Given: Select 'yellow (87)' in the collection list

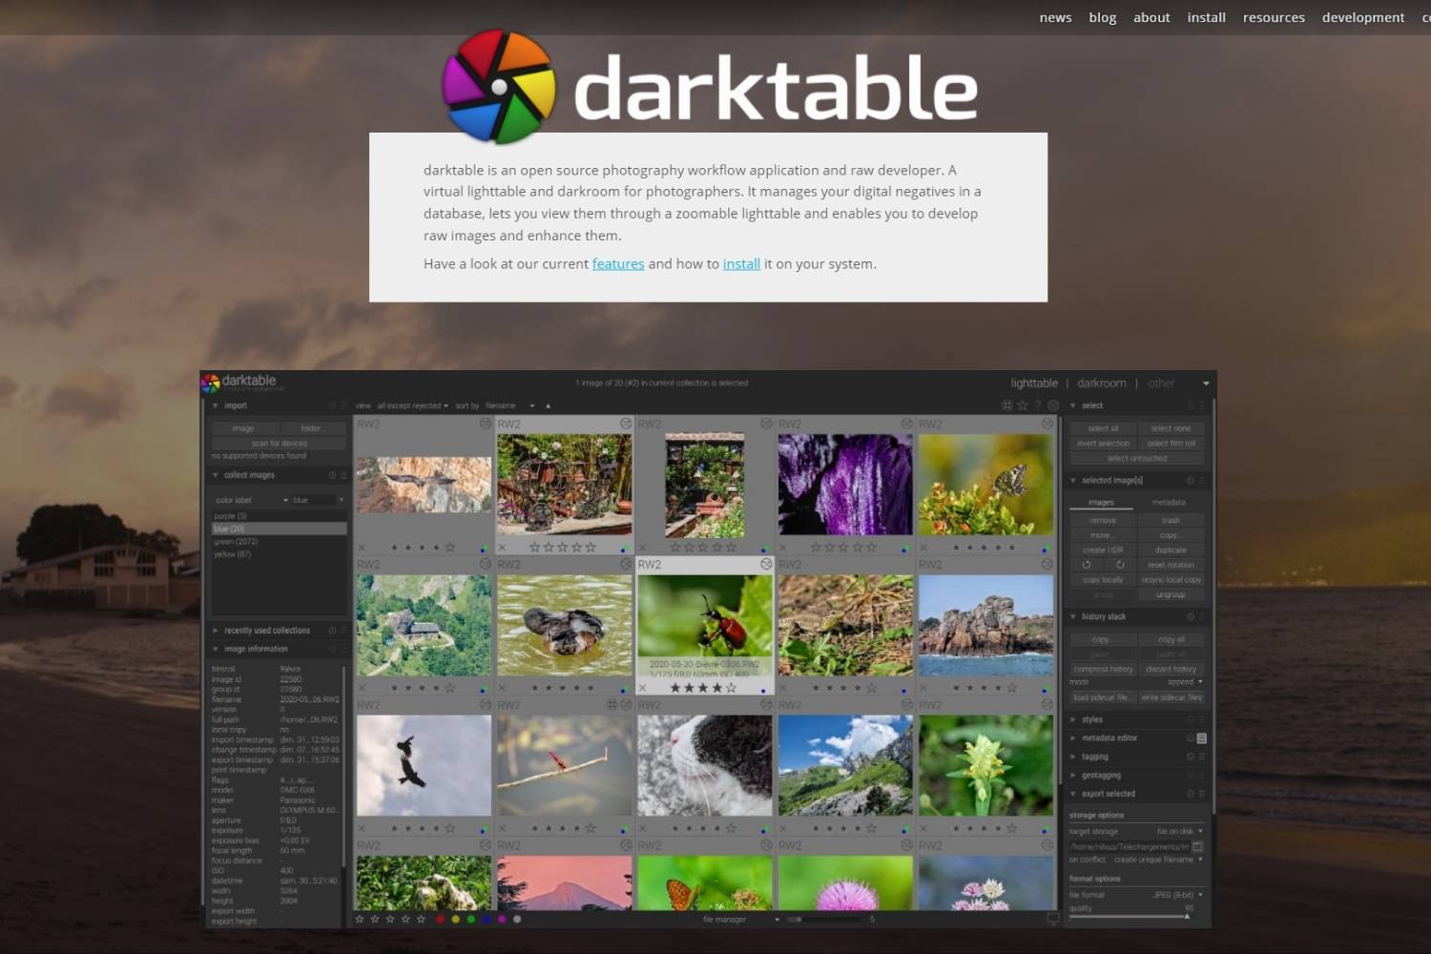Looking at the screenshot, I should (279, 554).
